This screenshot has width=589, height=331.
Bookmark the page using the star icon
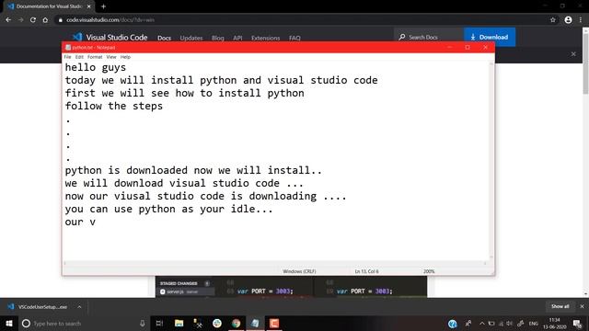(x=553, y=20)
